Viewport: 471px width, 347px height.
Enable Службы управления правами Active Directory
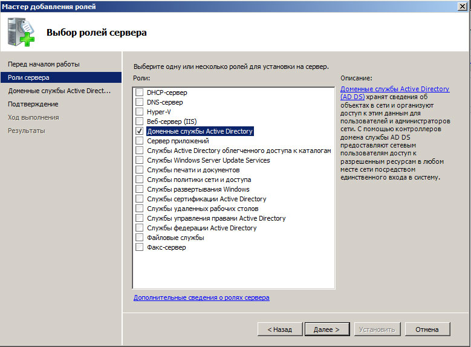tap(139, 218)
